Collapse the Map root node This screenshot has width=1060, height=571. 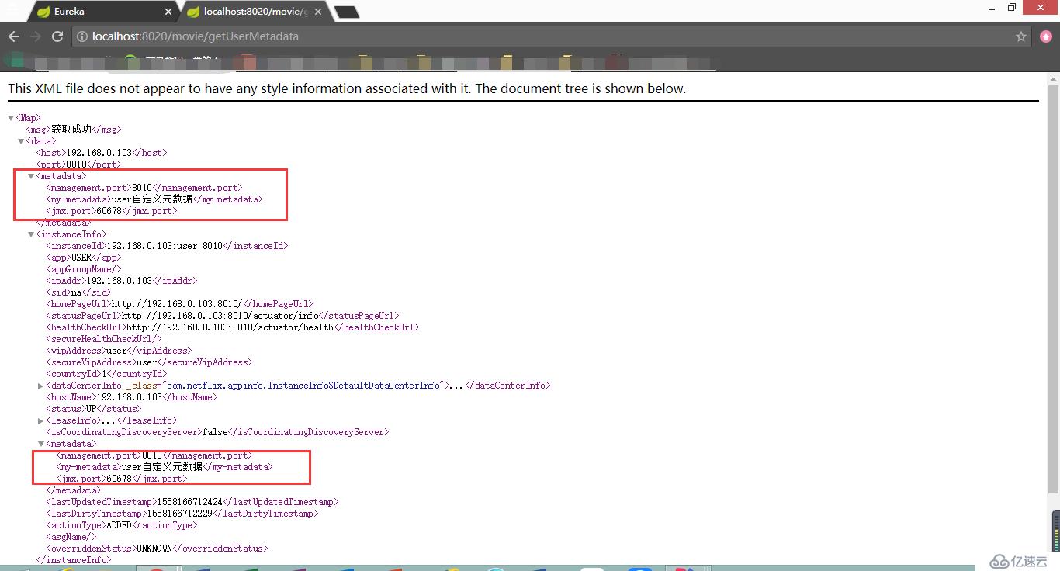pyautogui.click(x=11, y=118)
